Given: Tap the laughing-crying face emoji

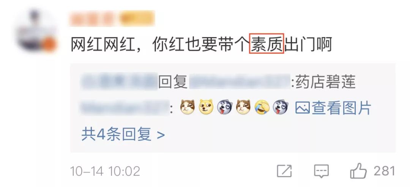Looking at the screenshot, I should point(262,108).
